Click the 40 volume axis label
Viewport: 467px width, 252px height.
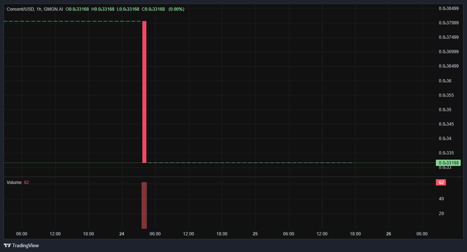(x=441, y=199)
